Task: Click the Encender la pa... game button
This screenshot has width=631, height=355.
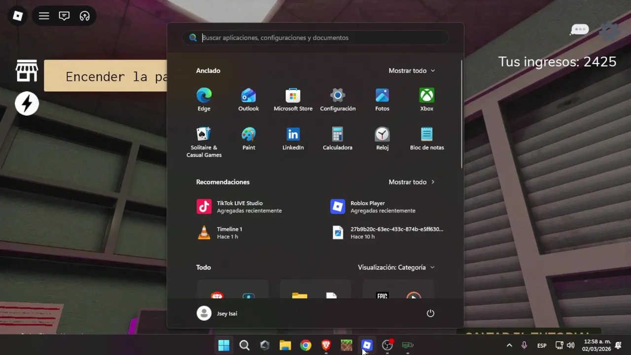Action: (105, 76)
